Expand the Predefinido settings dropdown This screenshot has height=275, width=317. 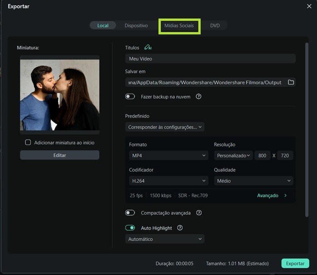pyautogui.click(x=165, y=127)
